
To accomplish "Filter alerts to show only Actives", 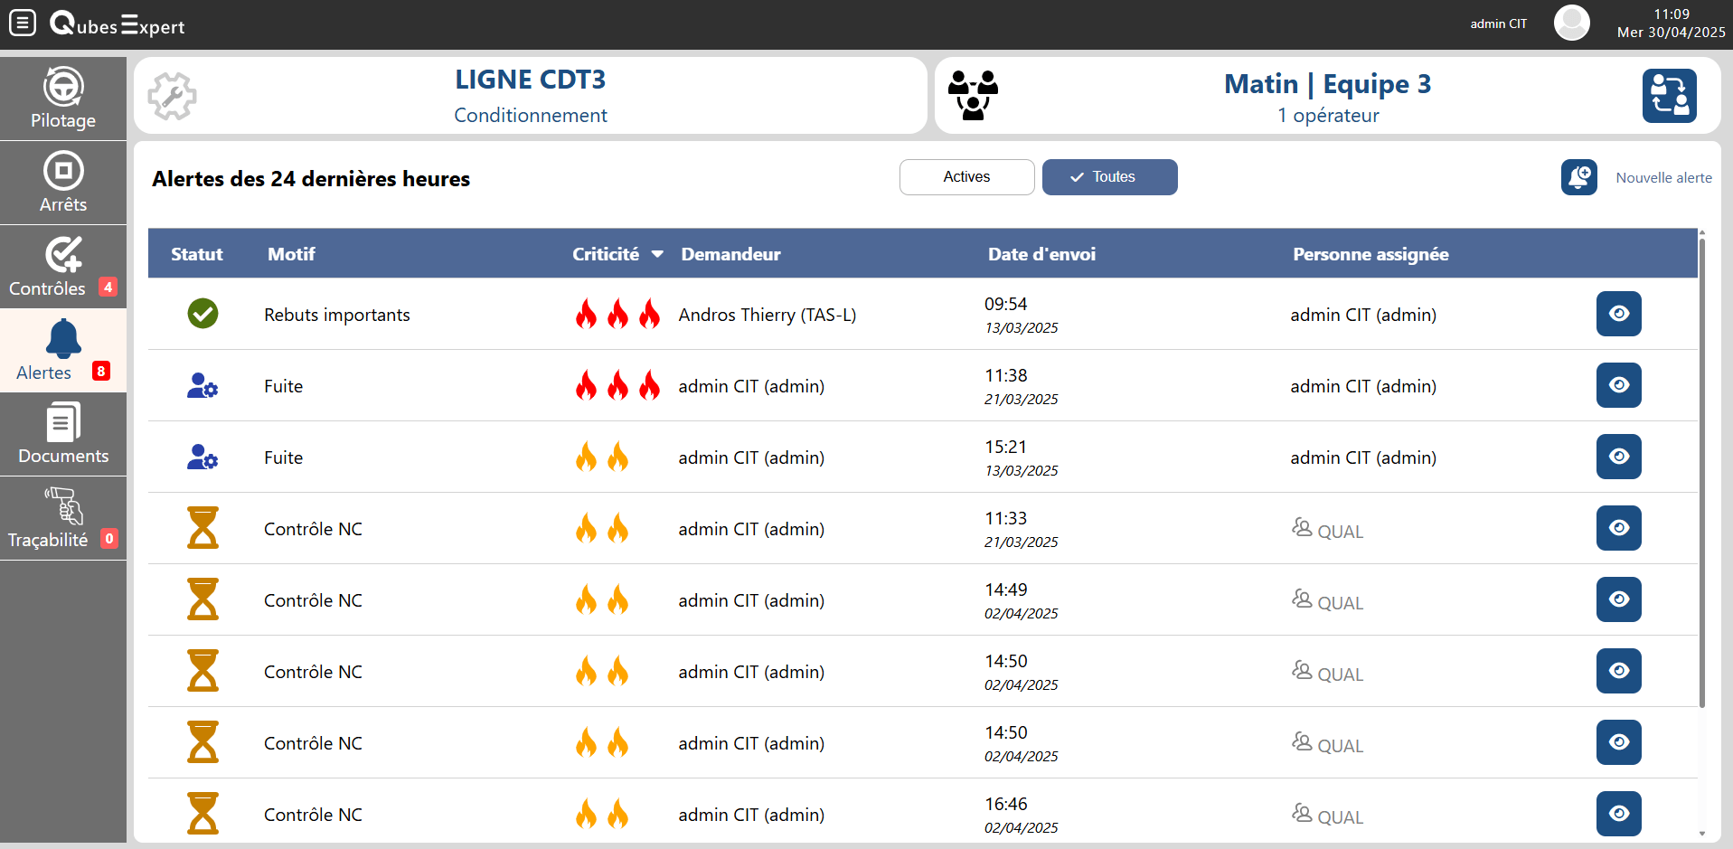I will tap(966, 176).
